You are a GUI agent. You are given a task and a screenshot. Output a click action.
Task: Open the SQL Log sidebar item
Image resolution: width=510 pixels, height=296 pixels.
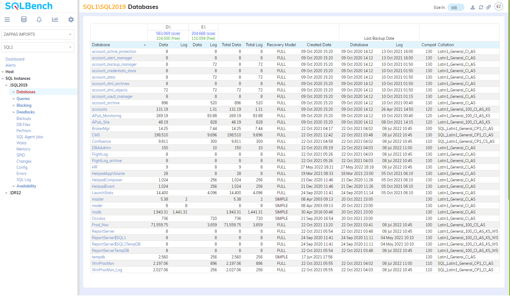[24, 179]
